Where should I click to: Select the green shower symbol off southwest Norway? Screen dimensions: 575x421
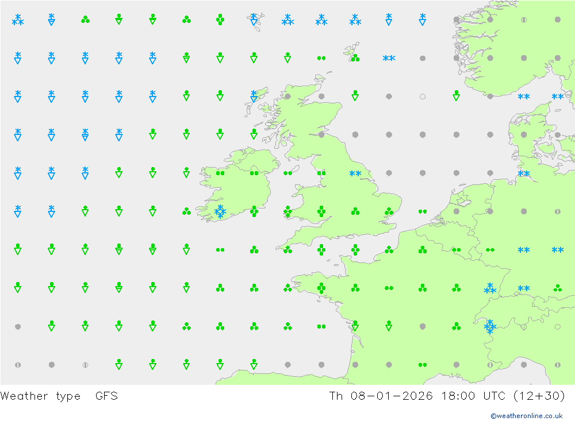pos(456,96)
